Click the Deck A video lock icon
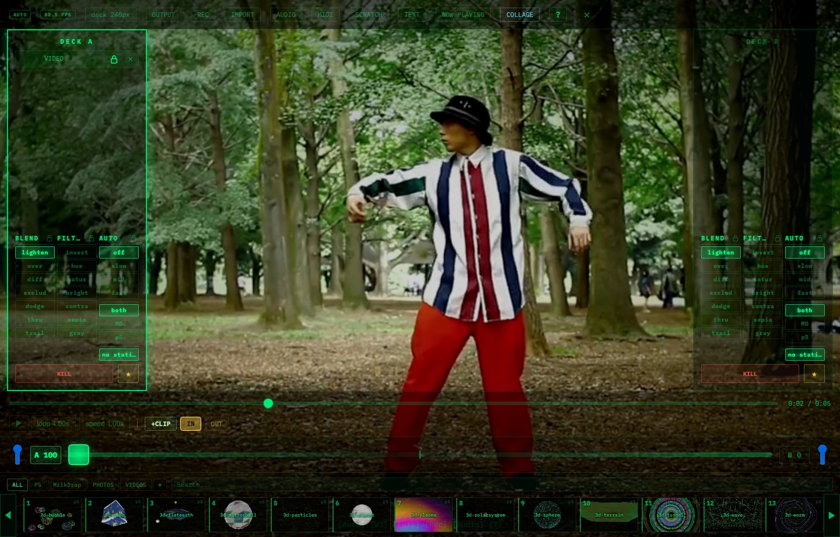This screenshot has width=840, height=537. (x=114, y=59)
